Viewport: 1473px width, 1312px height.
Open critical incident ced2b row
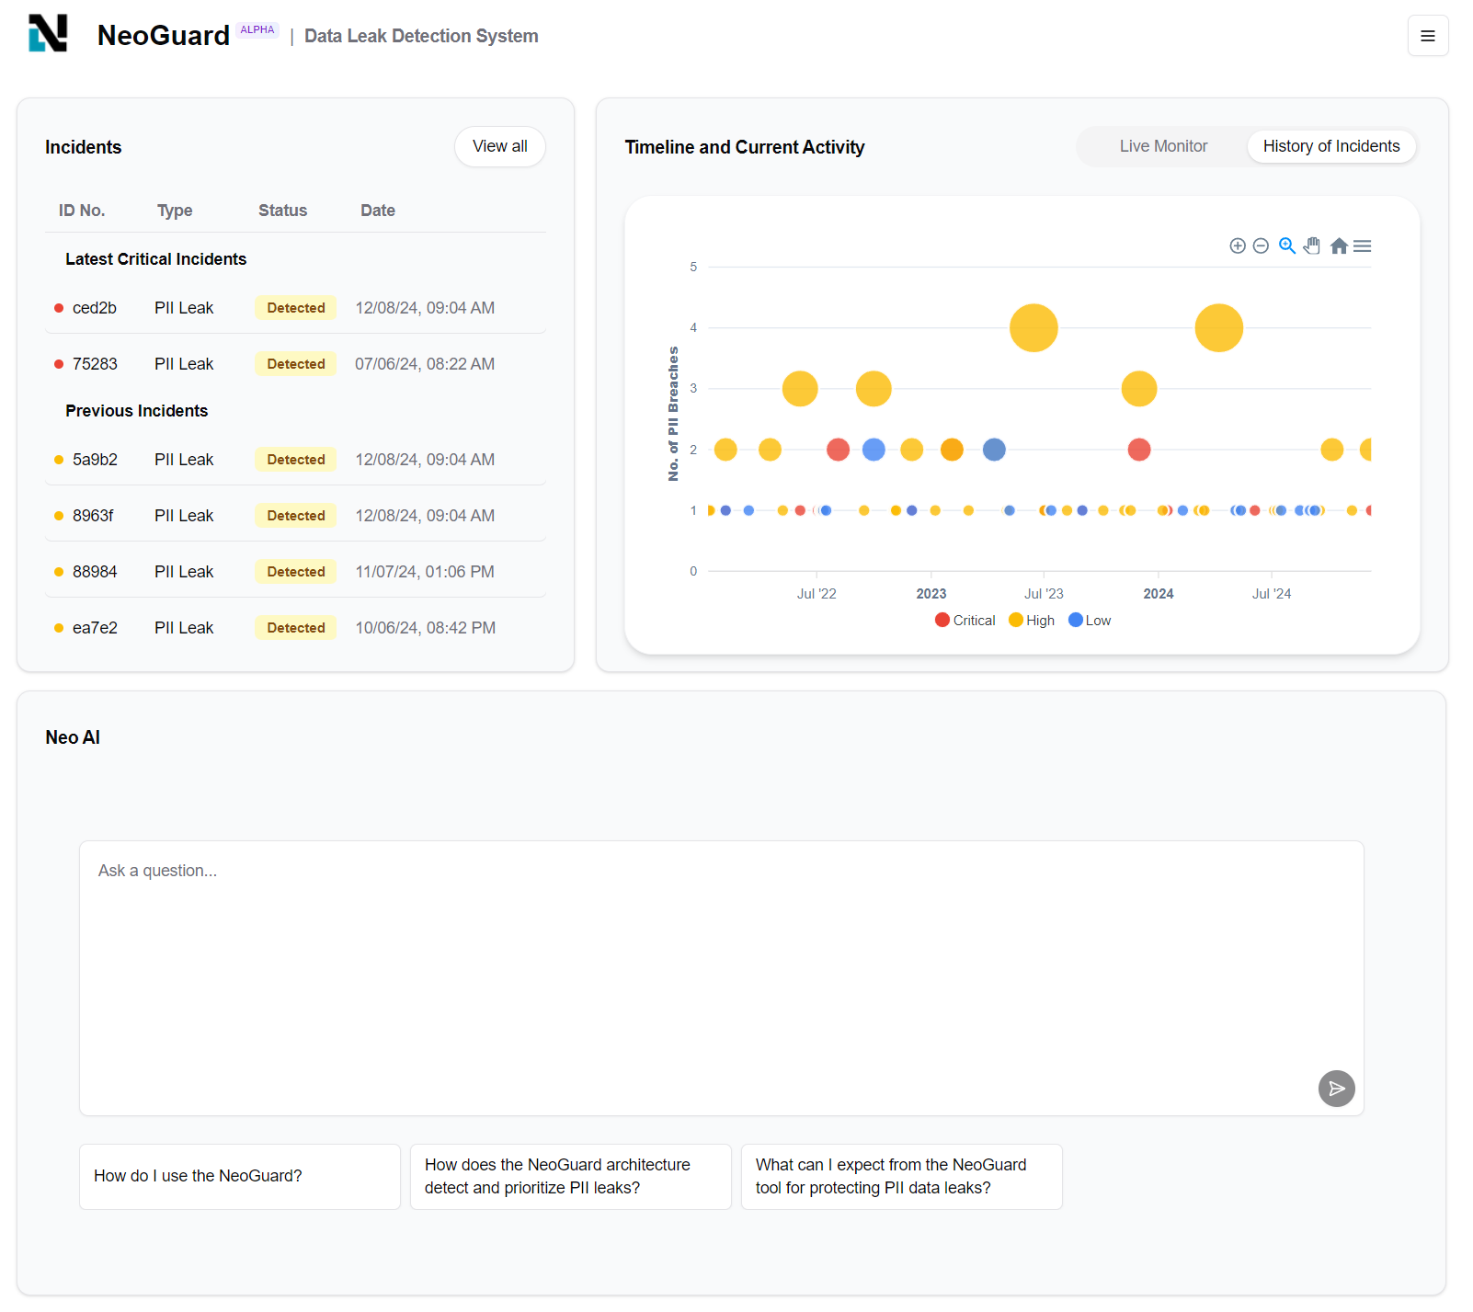click(x=295, y=308)
